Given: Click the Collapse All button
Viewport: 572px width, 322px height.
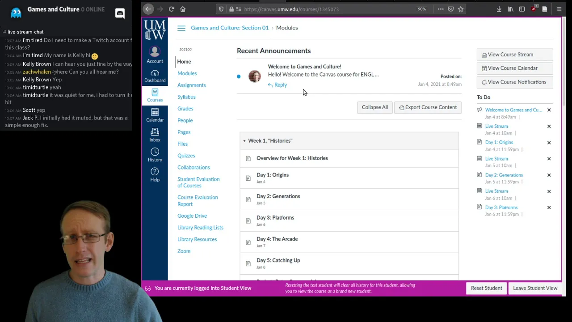Looking at the screenshot, I should [374, 107].
